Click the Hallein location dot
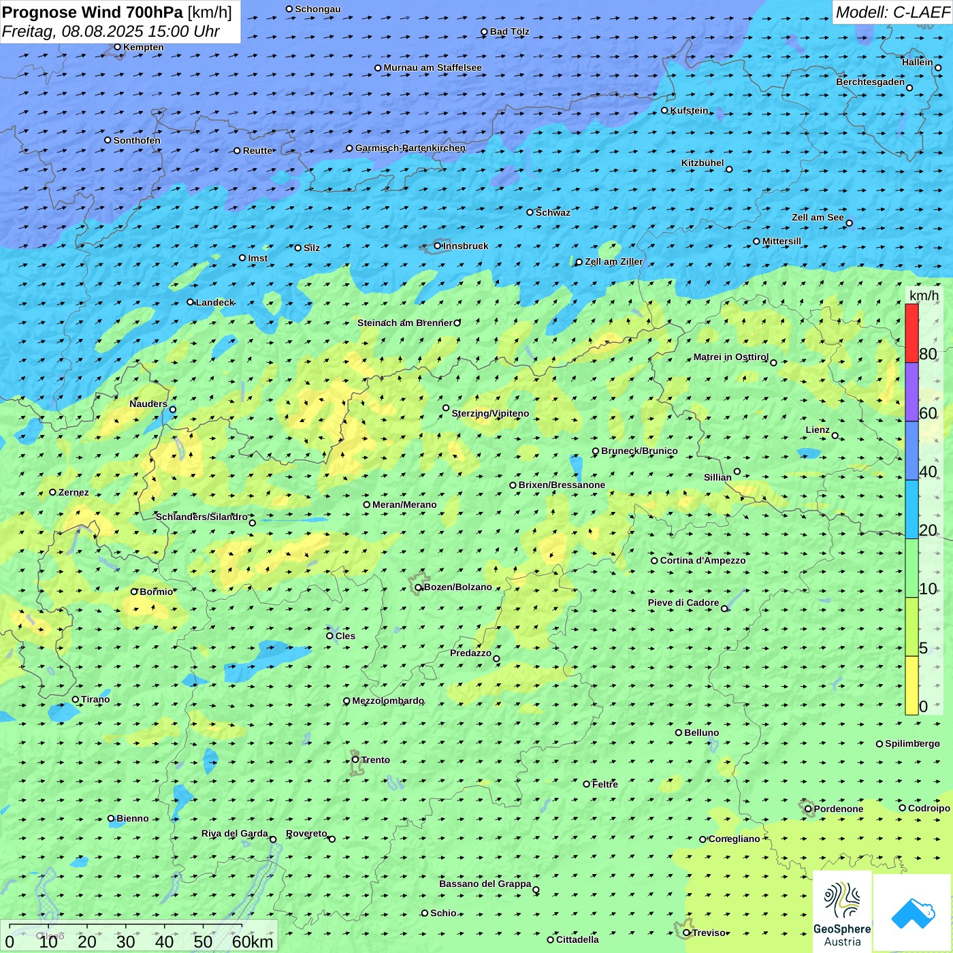The image size is (953, 953). coord(938,67)
